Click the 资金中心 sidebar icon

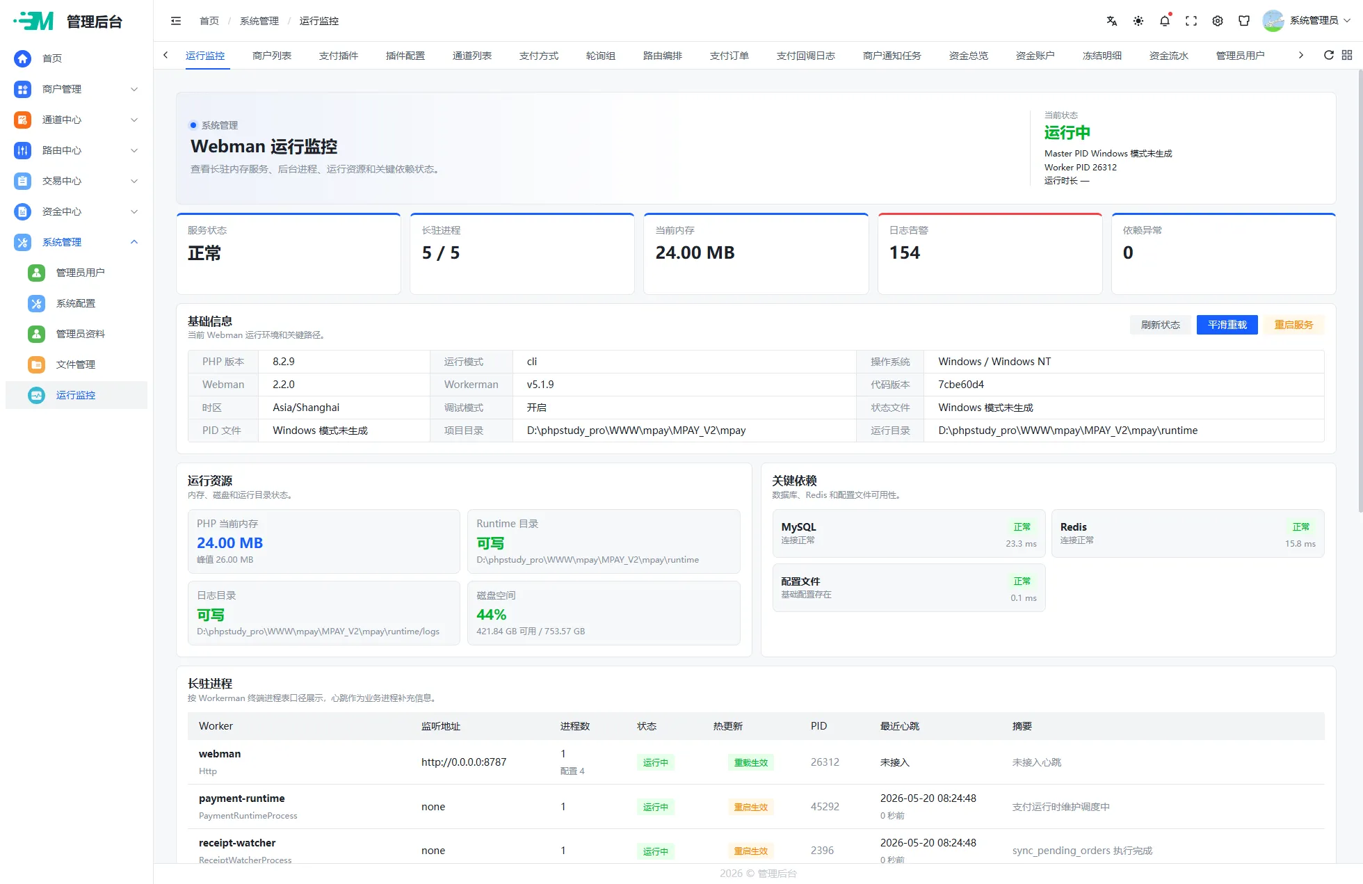pos(22,211)
